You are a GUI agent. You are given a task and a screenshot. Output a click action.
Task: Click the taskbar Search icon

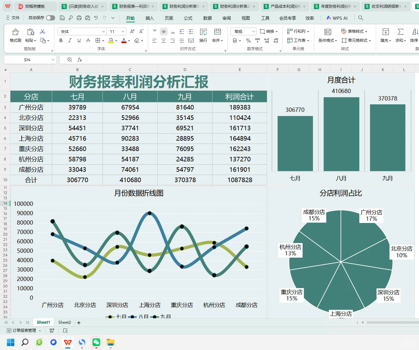pyautogui.click(x=25, y=342)
